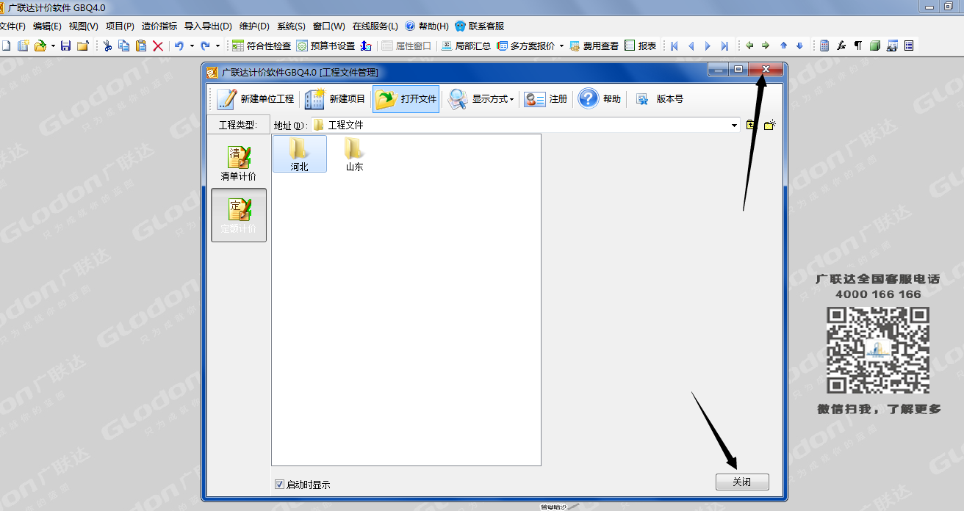Image resolution: width=964 pixels, height=511 pixels.
Task: Click 多方案报价 toolbar button
Action: coord(526,46)
